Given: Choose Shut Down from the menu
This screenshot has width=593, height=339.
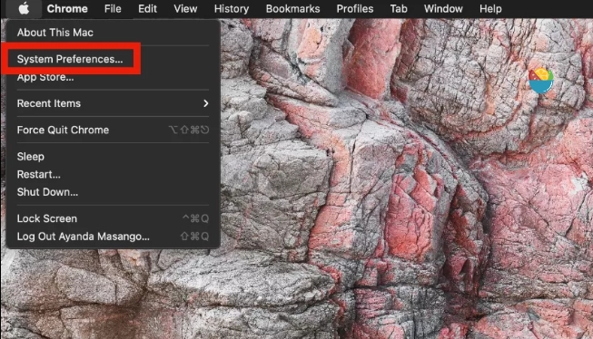Looking at the screenshot, I should point(47,192).
